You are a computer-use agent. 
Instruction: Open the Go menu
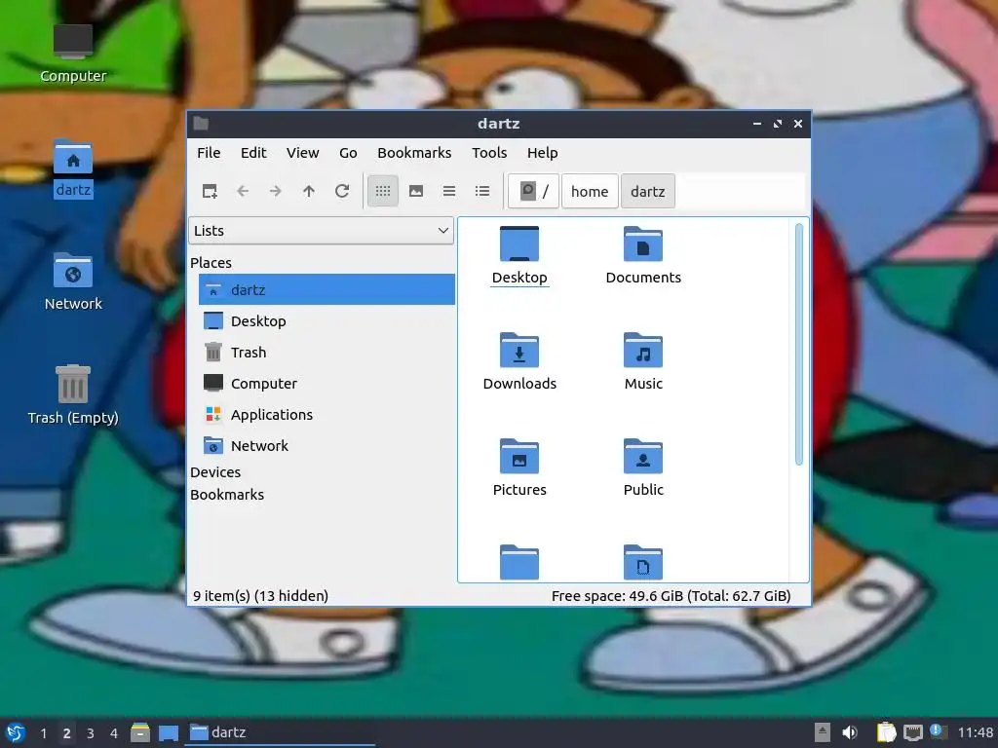pyautogui.click(x=348, y=153)
